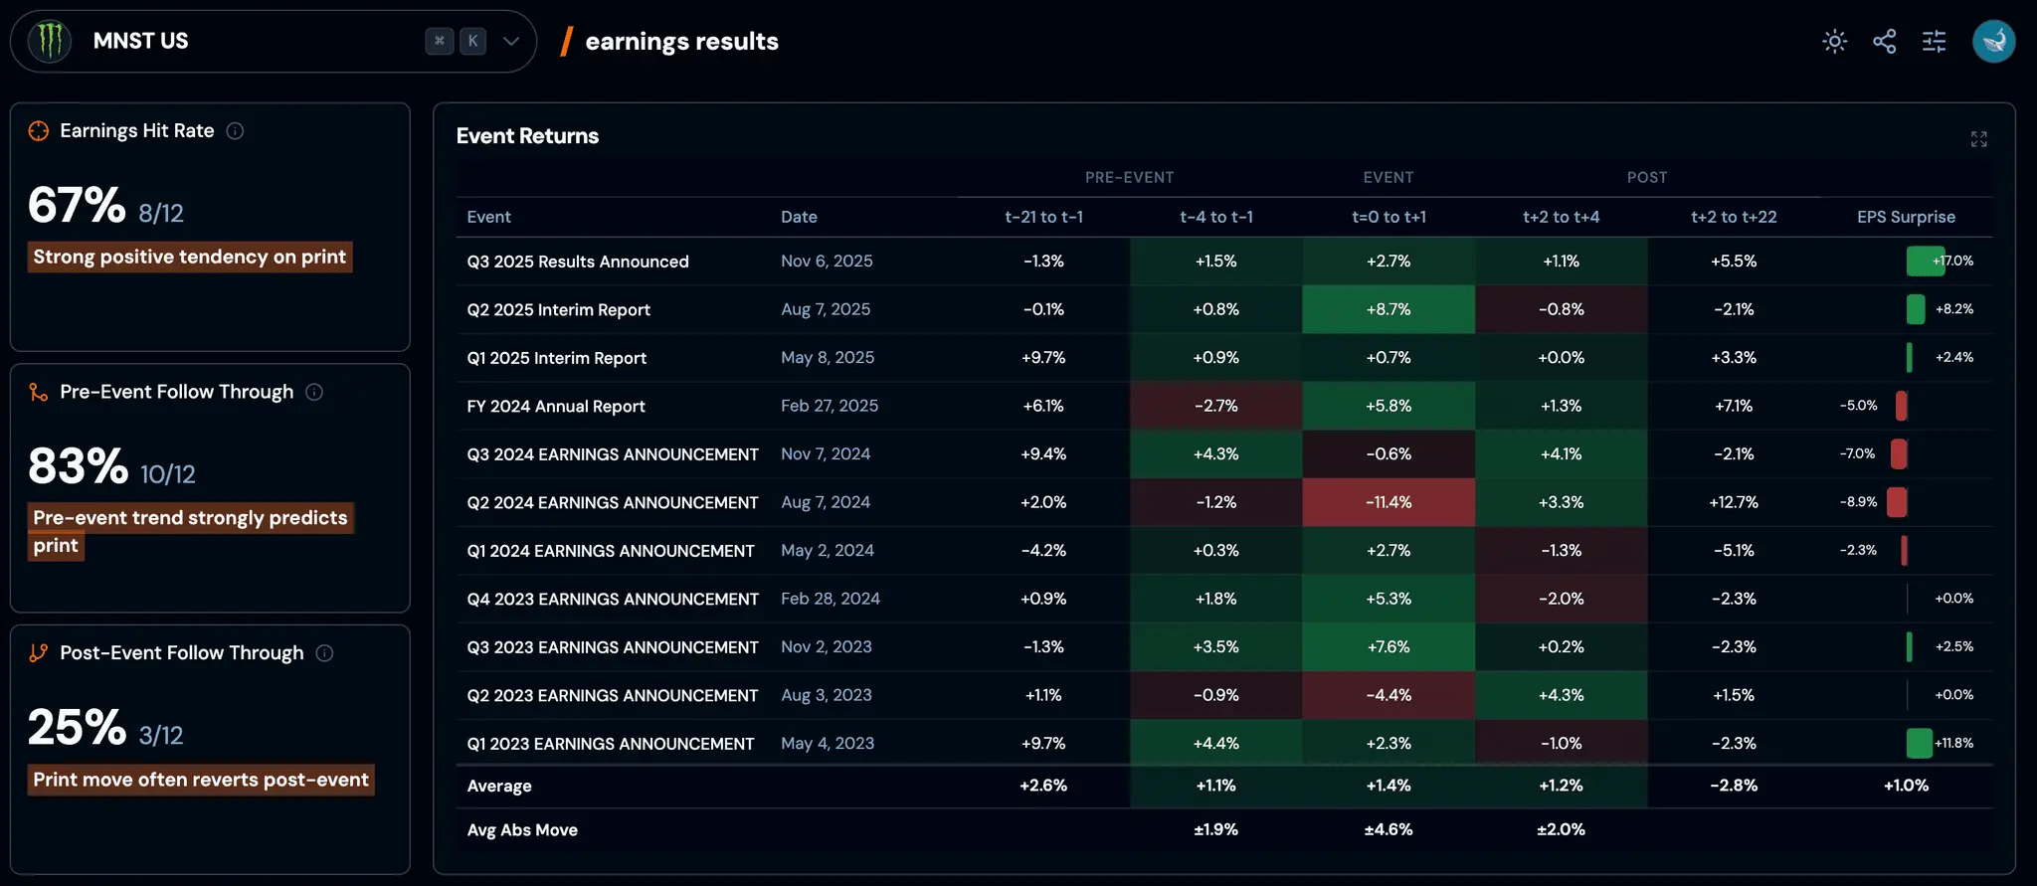Open the settings sliders icon

click(x=1934, y=41)
